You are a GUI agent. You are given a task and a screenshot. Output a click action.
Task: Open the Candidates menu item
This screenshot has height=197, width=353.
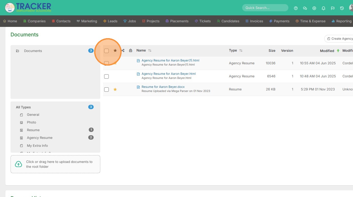(228, 21)
